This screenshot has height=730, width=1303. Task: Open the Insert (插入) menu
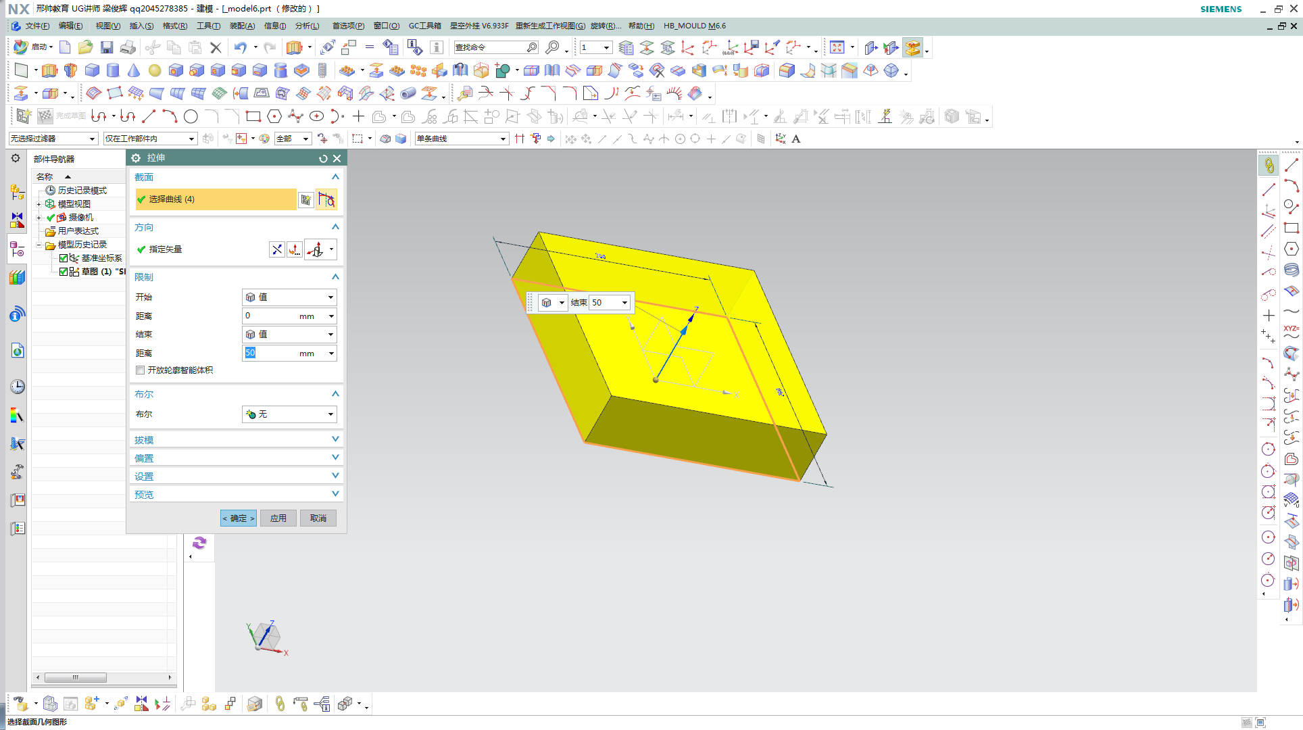[x=141, y=26]
